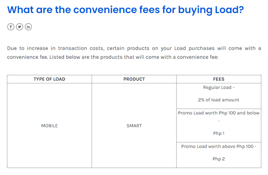Click the Regular Load fee text
The image size is (268, 175).
pos(219,87)
